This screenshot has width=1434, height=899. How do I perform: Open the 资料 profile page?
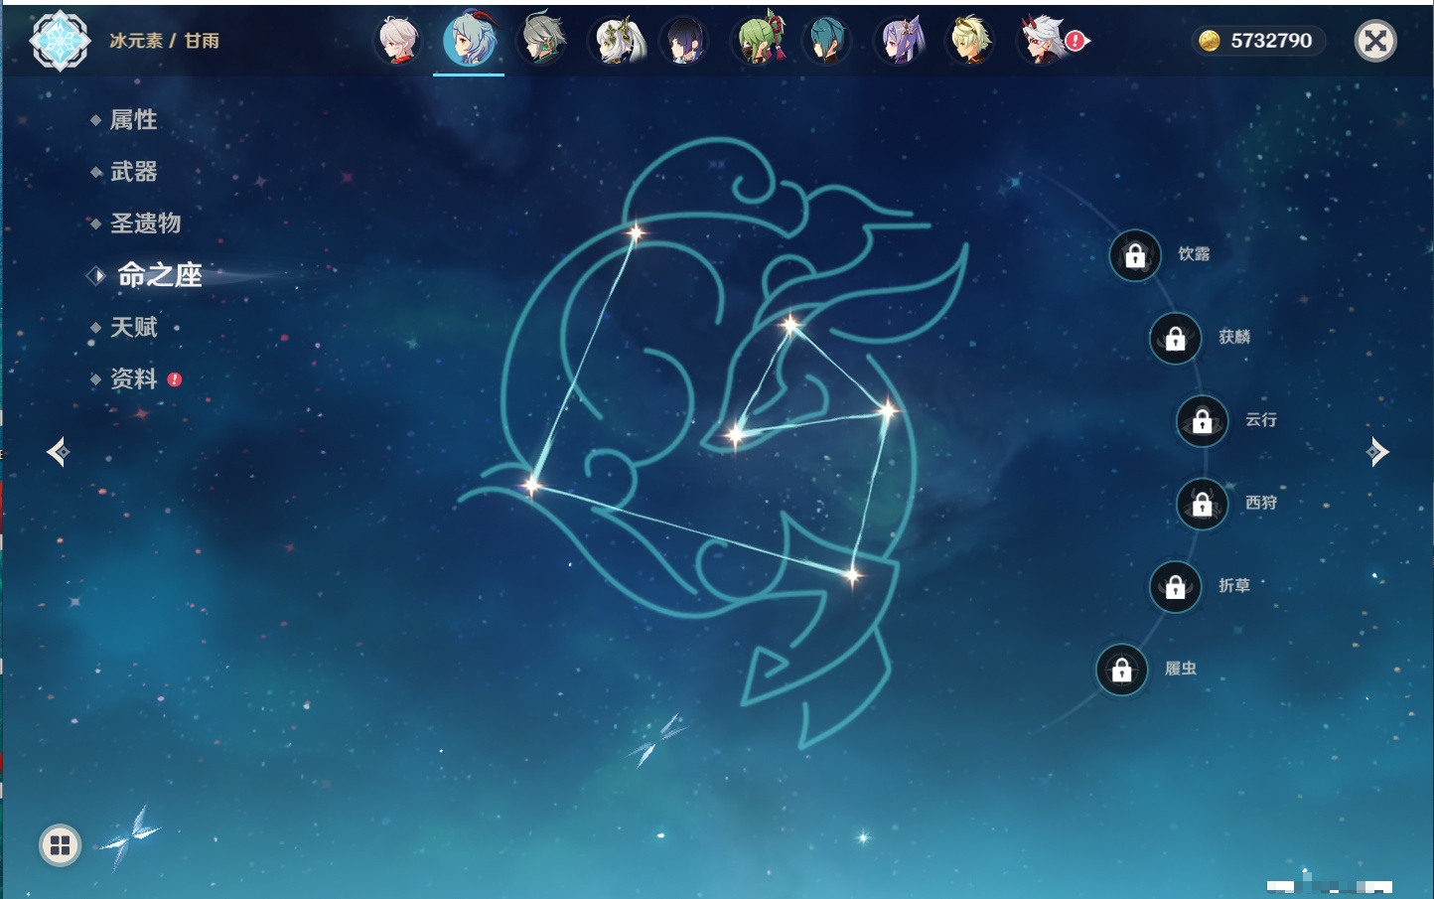(133, 378)
